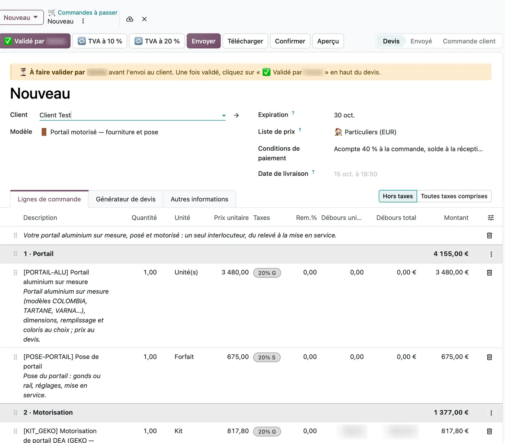Switch to Lignes de commande tab

(x=49, y=199)
